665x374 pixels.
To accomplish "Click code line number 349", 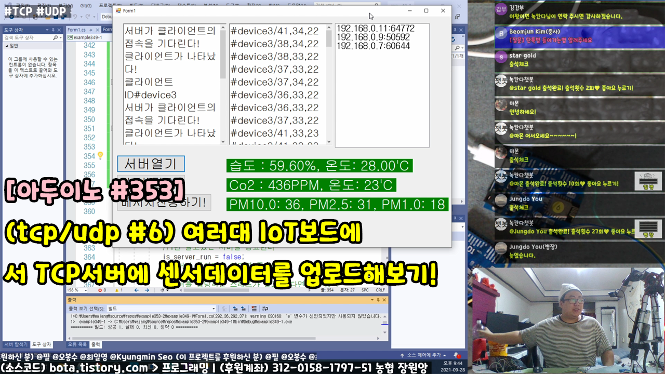I will pos(89,110).
